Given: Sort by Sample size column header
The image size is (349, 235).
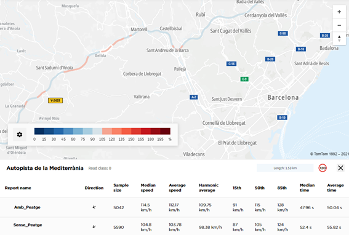Looking at the screenshot, I should click(x=121, y=188).
